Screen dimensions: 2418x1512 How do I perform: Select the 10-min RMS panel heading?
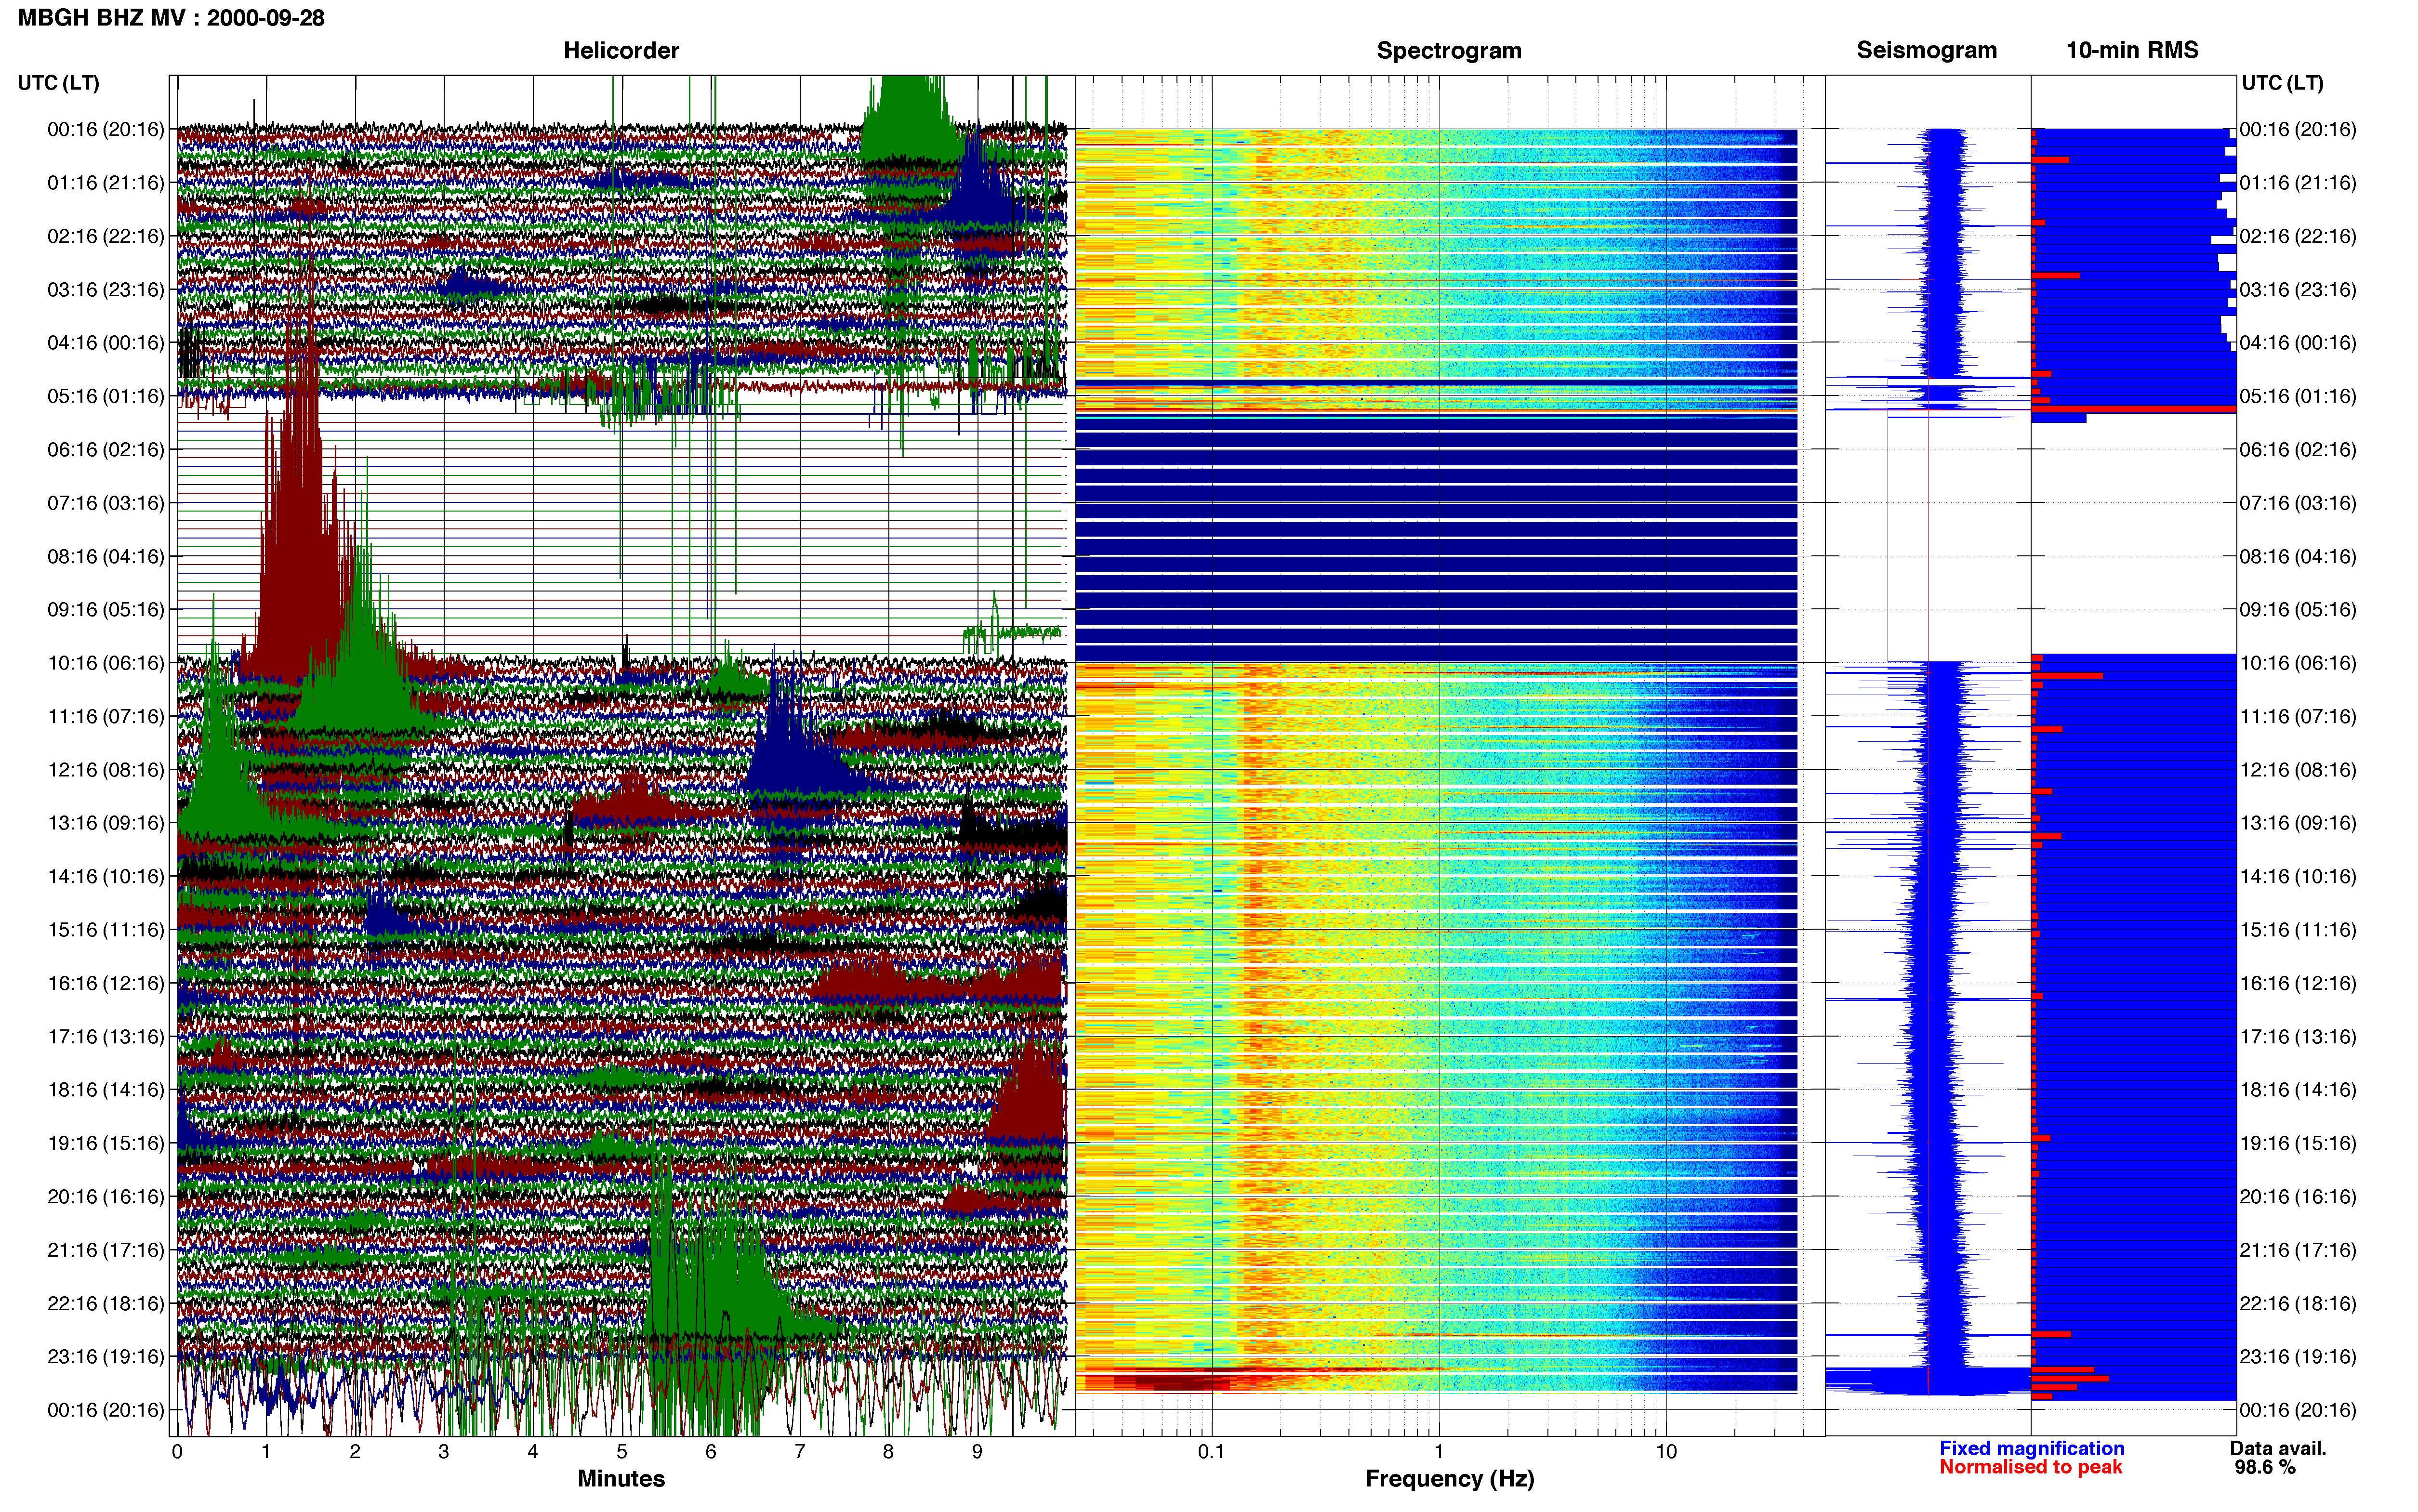click(x=2132, y=50)
